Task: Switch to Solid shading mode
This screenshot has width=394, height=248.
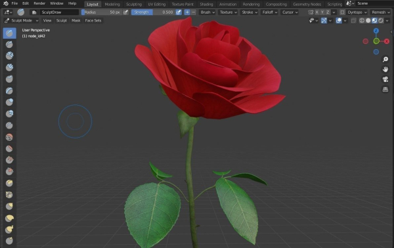Action: (x=368, y=20)
